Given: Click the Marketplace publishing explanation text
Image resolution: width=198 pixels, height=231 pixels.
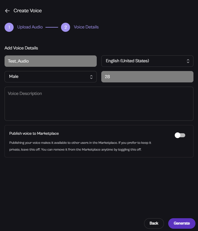Looking at the screenshot, I should point(82,146).
